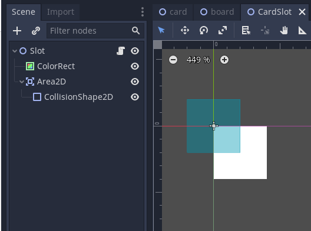Select the Move Mode tool

click(185, 31)
